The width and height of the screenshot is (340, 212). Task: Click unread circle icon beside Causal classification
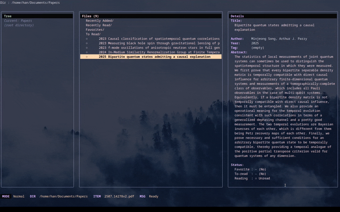tap(87, 39)
